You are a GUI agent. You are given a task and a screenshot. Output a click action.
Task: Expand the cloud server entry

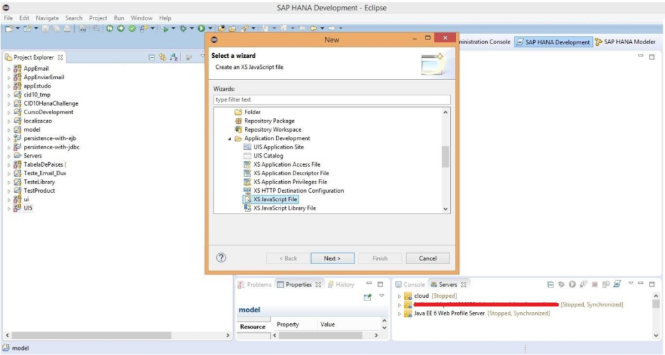coord(400,296)
